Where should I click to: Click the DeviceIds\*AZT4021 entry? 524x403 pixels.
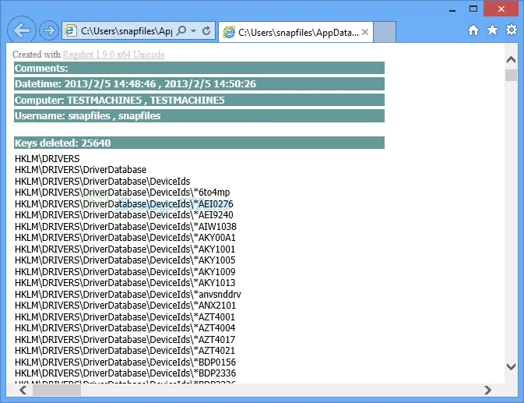(125, 350)
